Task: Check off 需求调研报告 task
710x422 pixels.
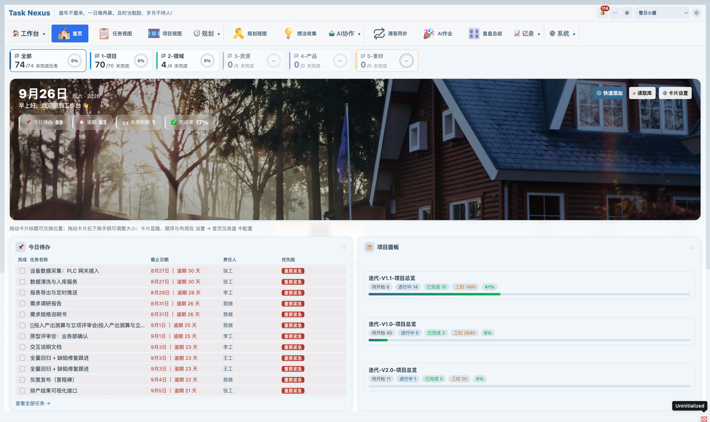Action: (22, 304)
